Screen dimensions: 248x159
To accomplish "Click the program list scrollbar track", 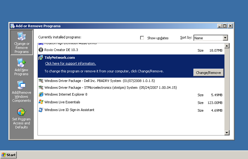I will tap(227, 89).
